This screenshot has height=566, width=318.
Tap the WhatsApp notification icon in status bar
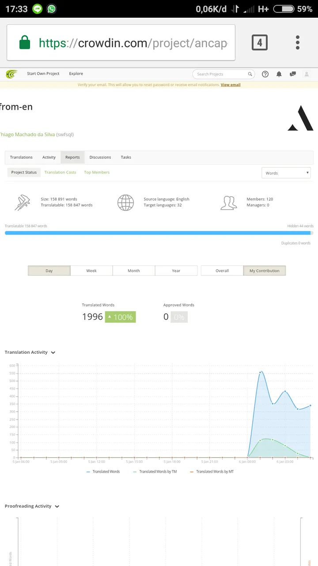coord(52,9)
